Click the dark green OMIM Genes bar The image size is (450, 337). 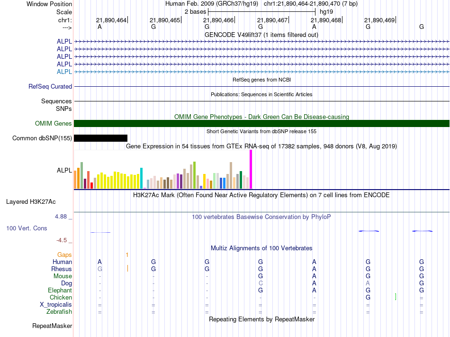click(x=261, y=124)
